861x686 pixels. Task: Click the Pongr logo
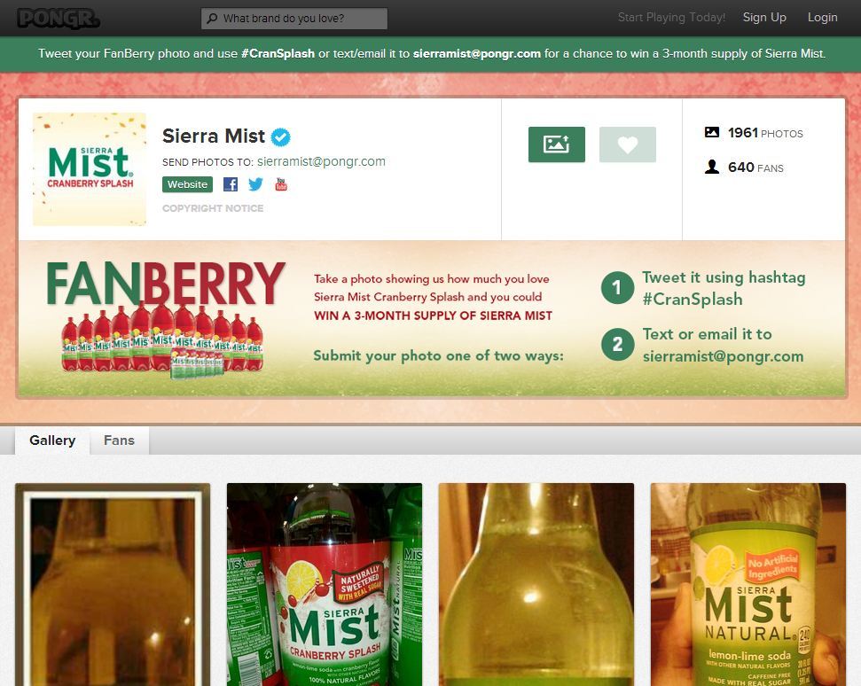click(59, 18)
